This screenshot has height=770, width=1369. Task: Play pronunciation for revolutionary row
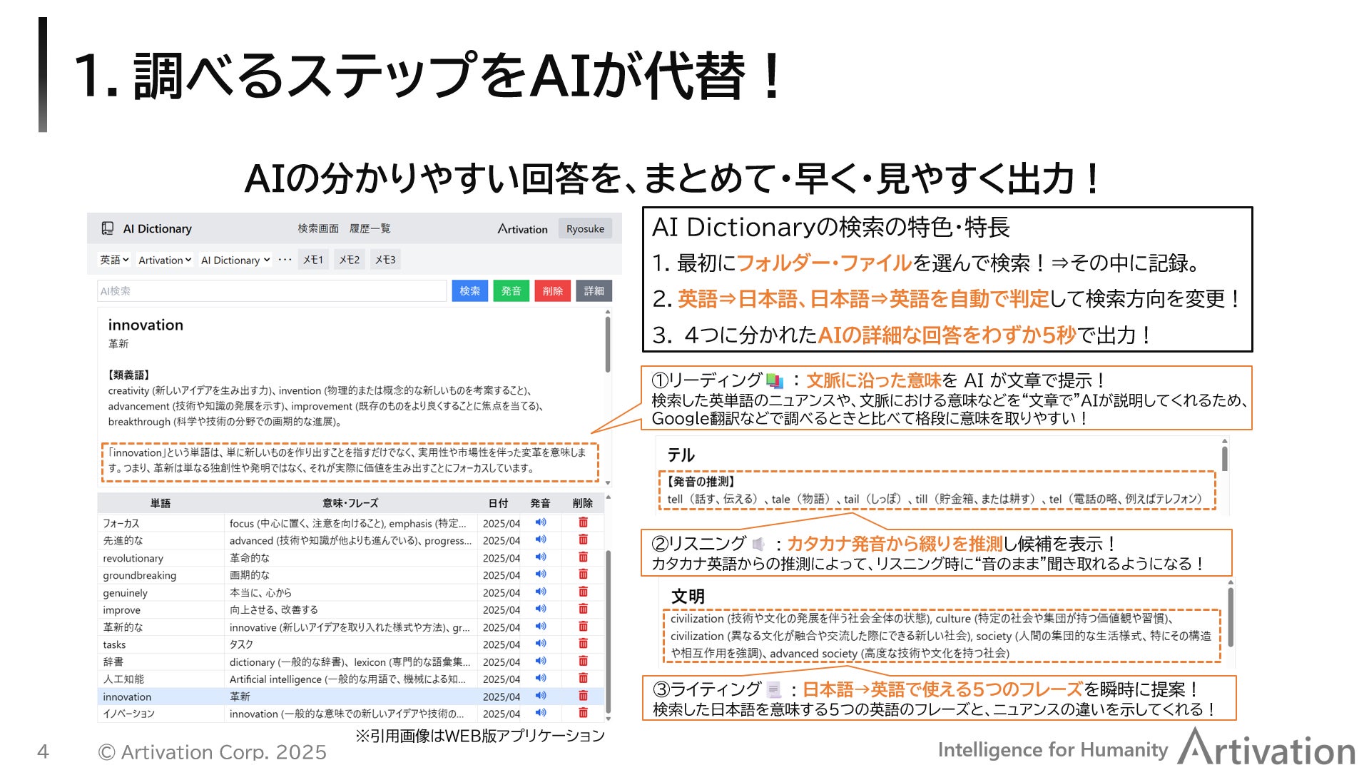pos(541,557)
